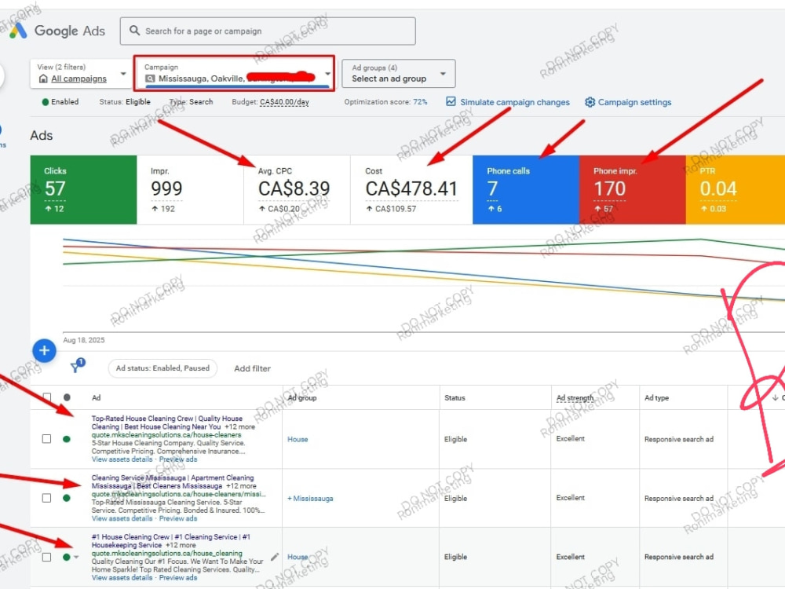Click the Simulate campaign changes chart icon
The height and width of the screenshot is (589, 785).
(451, 101)
